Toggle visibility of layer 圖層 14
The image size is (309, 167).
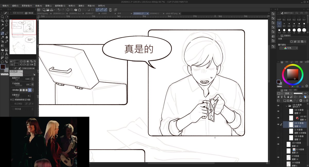pyautogui.click(x=278, y=157)
